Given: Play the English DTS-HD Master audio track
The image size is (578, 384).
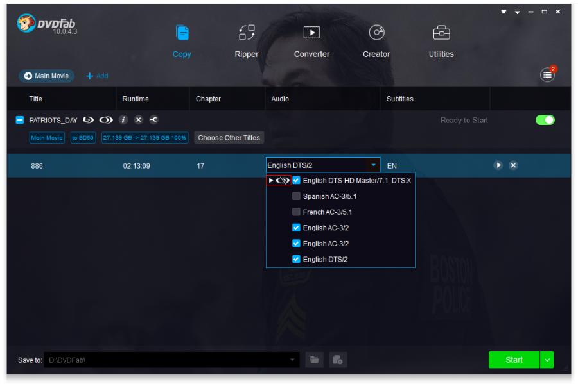Looking at the screenshot, I should coord(271,181).
